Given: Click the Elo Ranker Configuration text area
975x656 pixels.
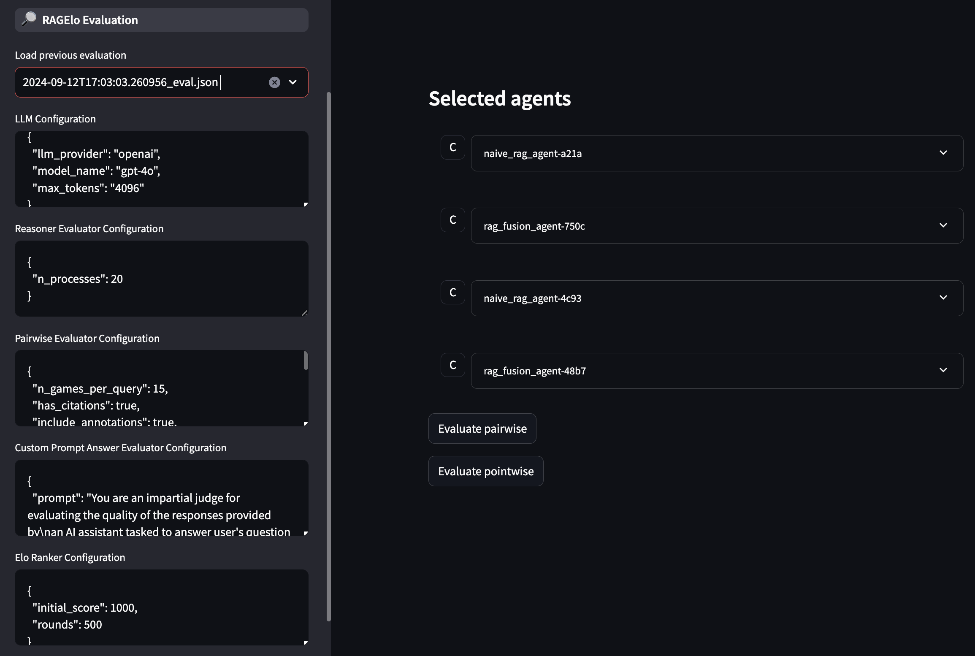Looking at the screenshot, I should pyautogui.click(x=162, y=607).
